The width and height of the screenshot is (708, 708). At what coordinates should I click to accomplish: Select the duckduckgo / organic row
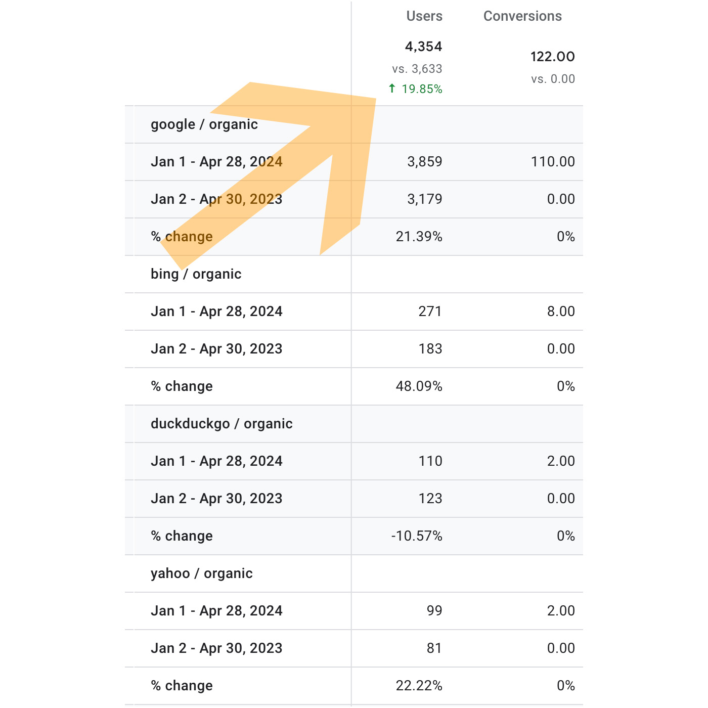coord(222,424)
